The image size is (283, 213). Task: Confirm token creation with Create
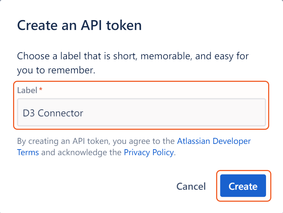coord(243,186)
